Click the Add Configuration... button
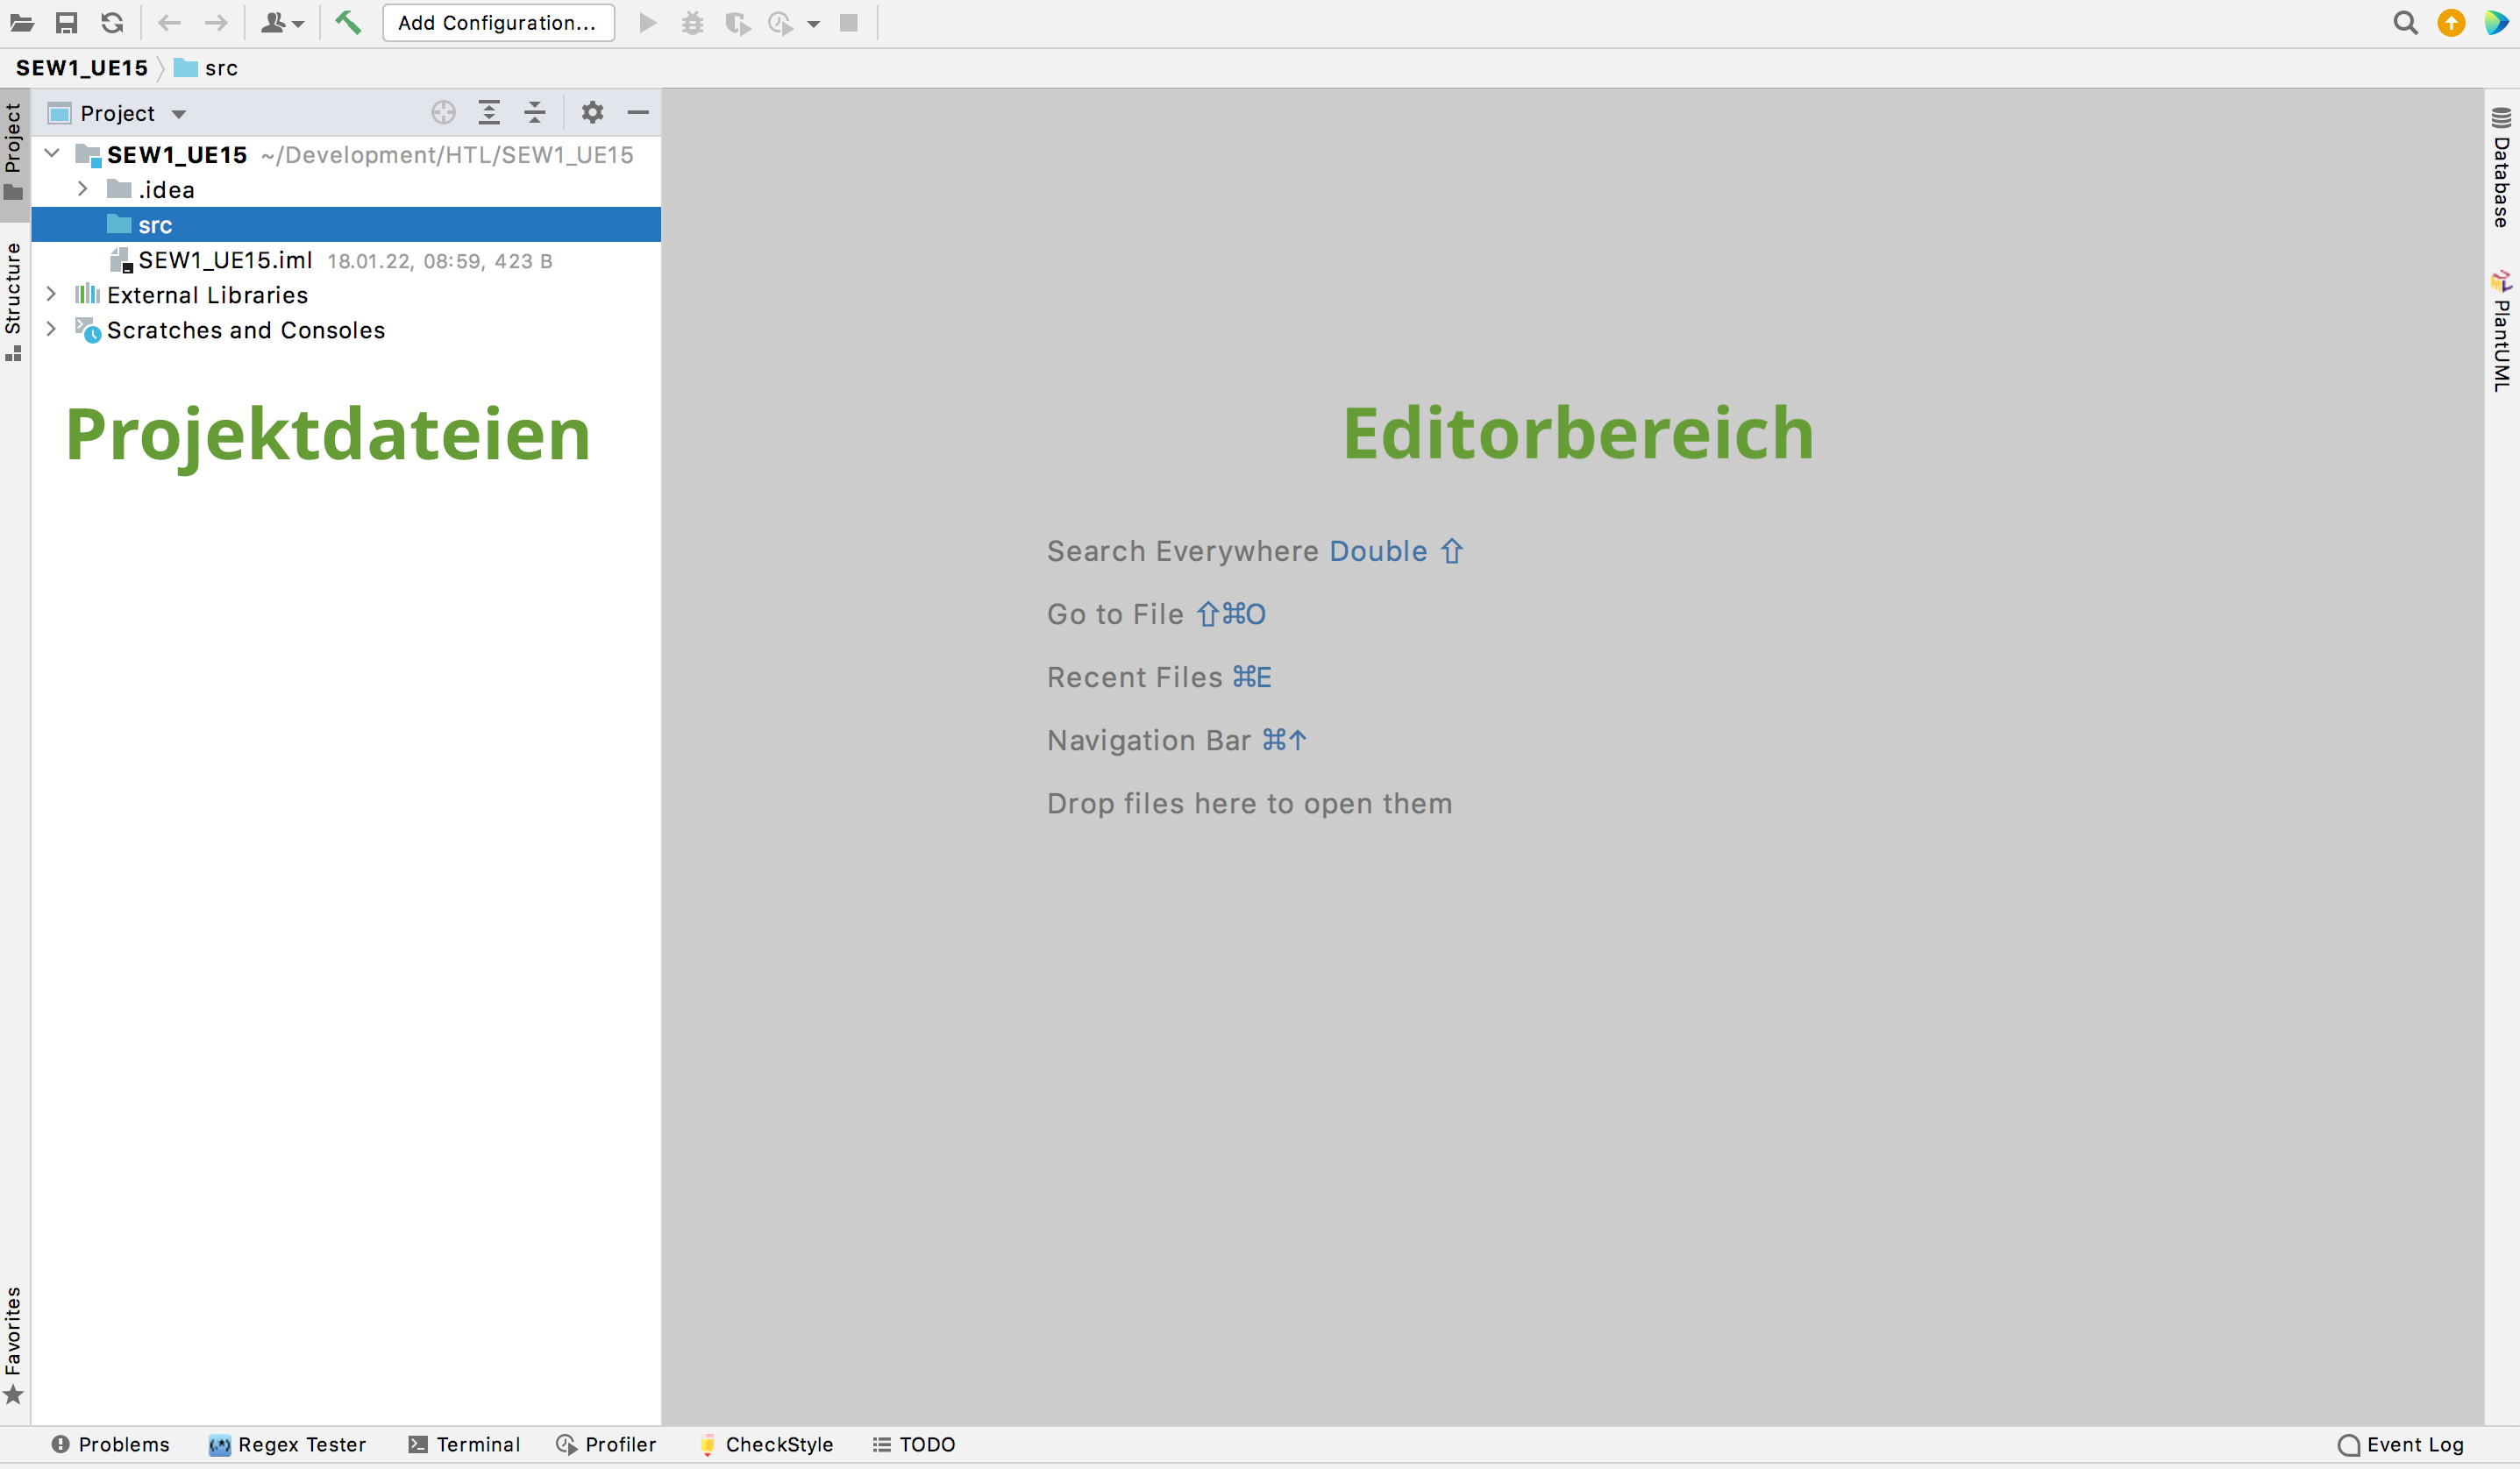Image resolution: width=2520 pixels, height=1469 pixels. [x=498, y=22]
